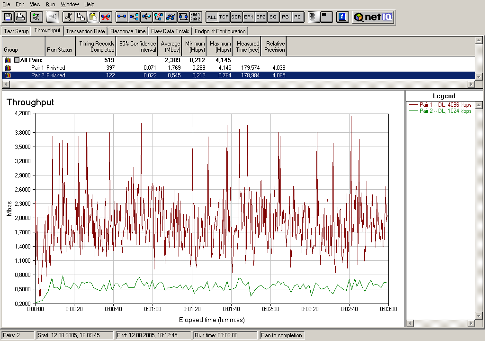
Task: Click the Copy icon in toolbar
Action: [81, 17]
